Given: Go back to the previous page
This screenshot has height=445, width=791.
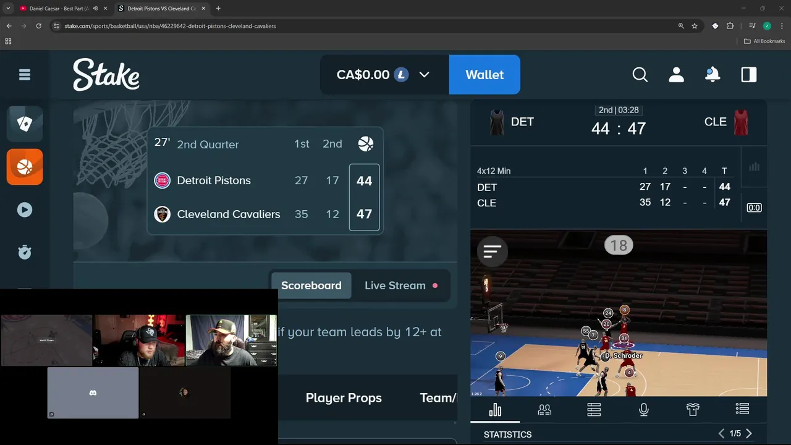Looking at the screenshot, I should click(x=9, y=26).
